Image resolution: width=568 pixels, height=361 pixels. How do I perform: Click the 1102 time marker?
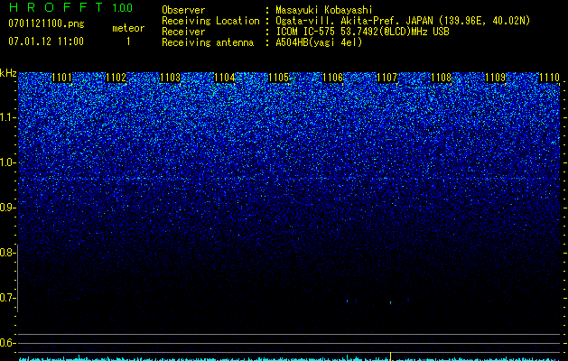coord(116,78)
